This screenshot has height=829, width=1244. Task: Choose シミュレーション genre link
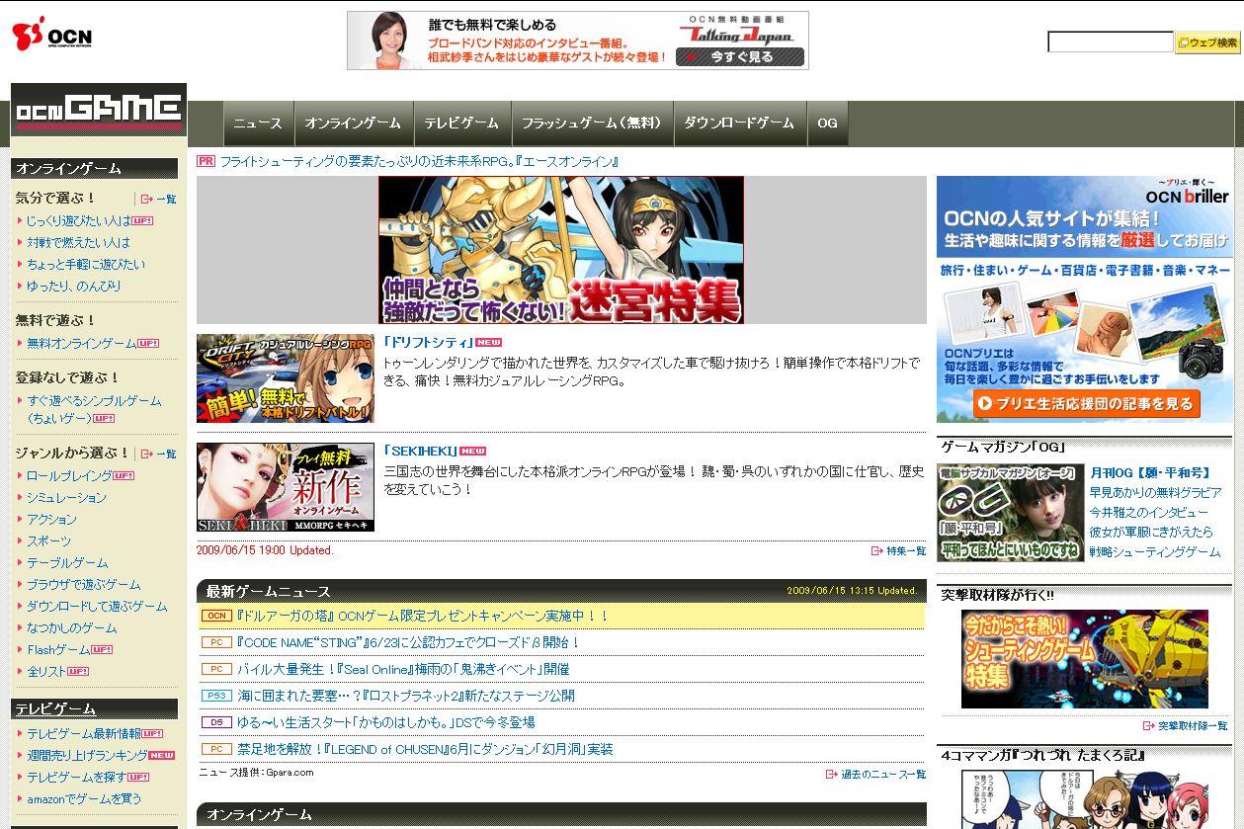(66, 497)
